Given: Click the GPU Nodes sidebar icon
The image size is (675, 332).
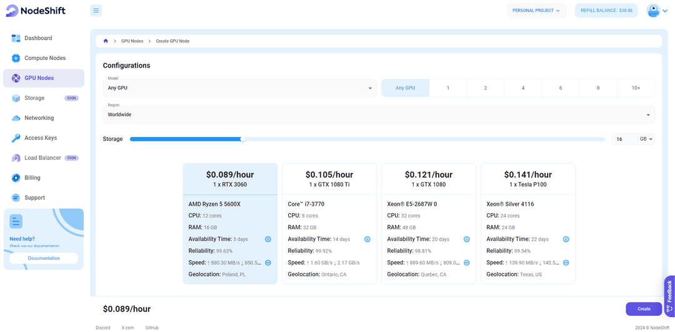Looking at the screenshot, I should pyautogui.click(x=16, y=78).
